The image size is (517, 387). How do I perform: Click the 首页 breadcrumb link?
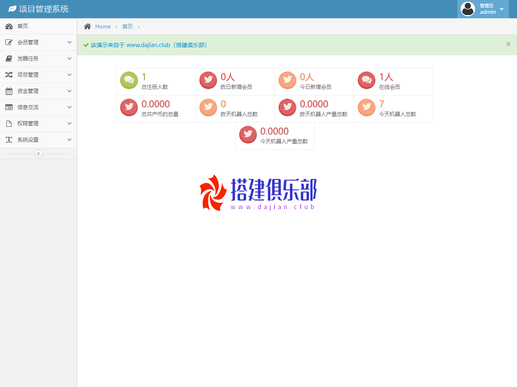pyautogui.click(x=128, y=26)
